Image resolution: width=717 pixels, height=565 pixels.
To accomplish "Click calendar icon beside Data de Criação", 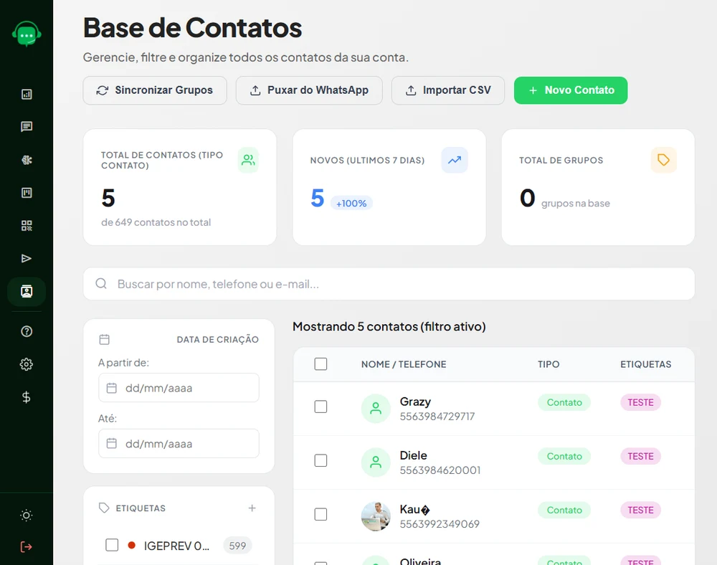I will point(104,339).
